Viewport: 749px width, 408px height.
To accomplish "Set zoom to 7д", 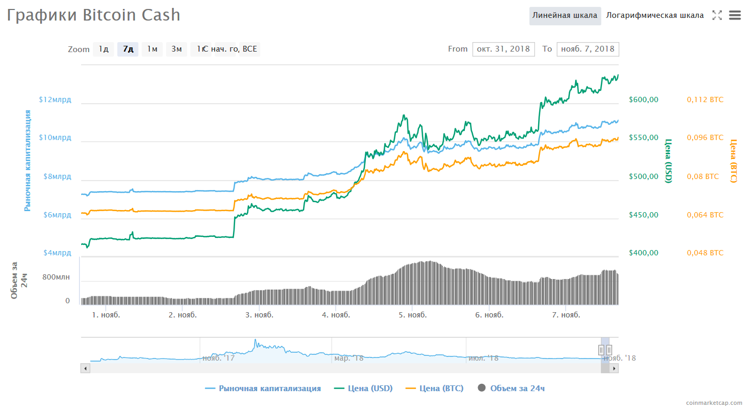I will pyautogui.click(x=128, y=49).
